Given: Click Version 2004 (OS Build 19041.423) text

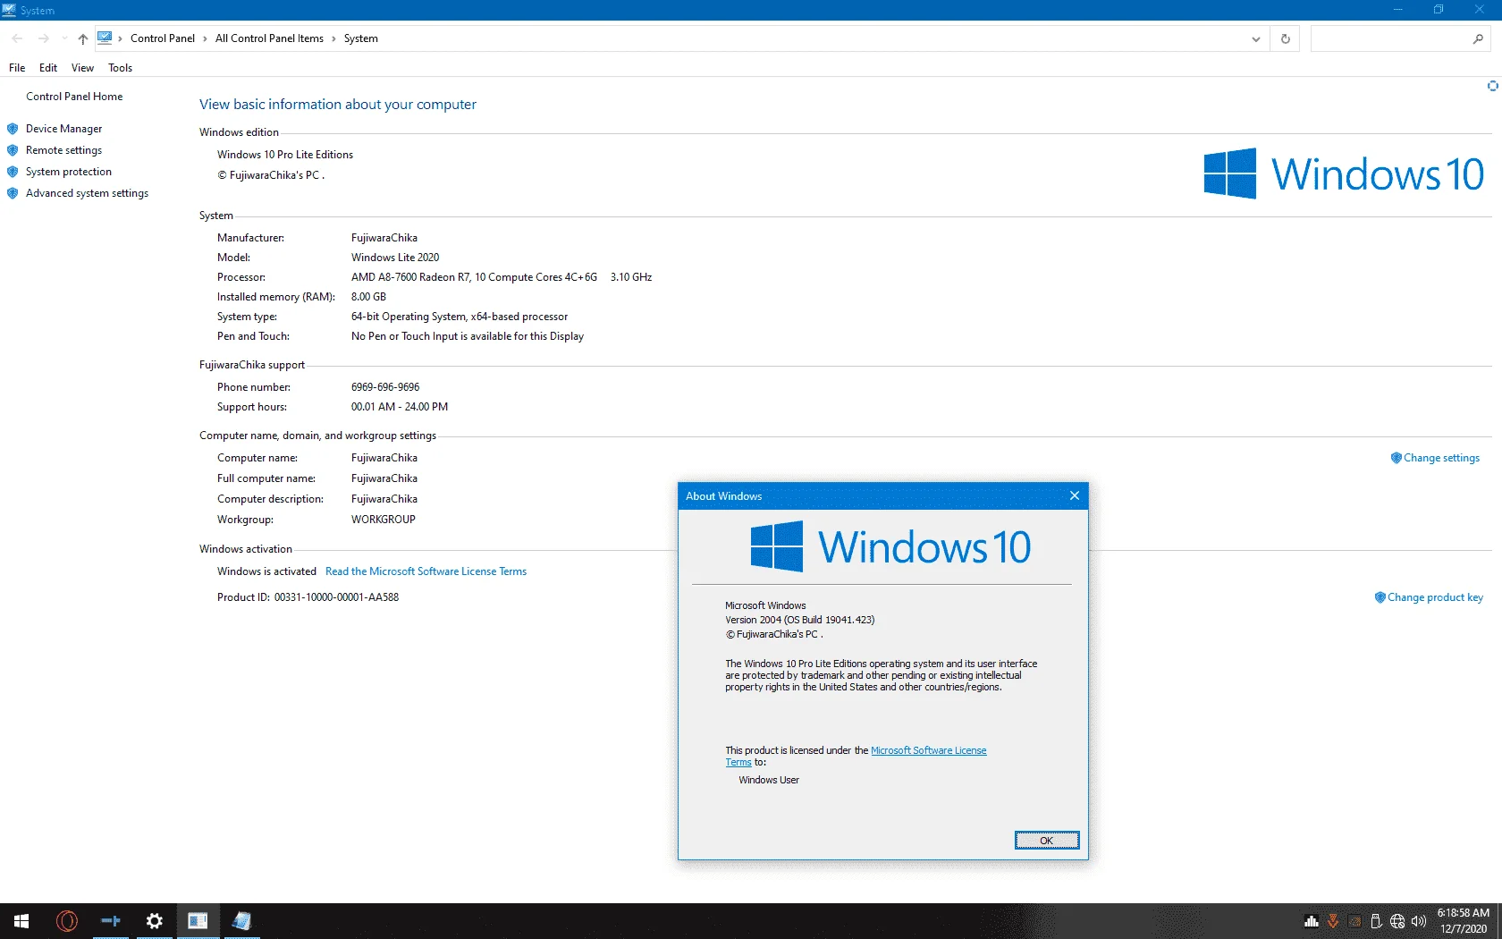Looking at the screenshot, I should point(800,620).
